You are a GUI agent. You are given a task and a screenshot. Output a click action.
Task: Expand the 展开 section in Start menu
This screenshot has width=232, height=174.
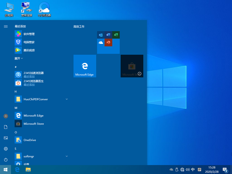pos(18,58)
